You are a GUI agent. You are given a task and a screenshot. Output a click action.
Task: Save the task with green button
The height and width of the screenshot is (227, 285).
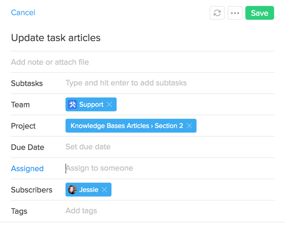click(259, 13)
